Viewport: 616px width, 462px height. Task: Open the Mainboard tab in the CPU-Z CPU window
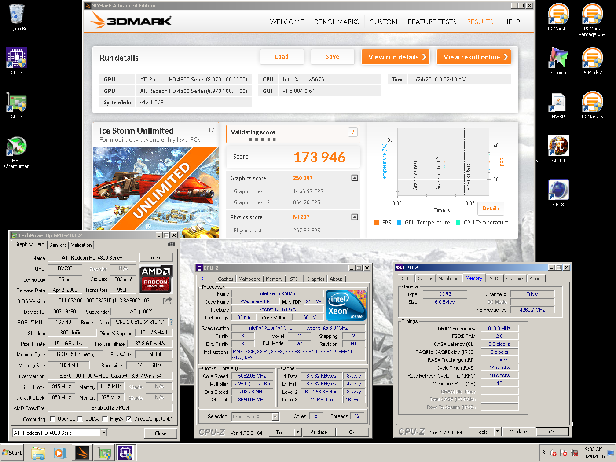(249, 279)
